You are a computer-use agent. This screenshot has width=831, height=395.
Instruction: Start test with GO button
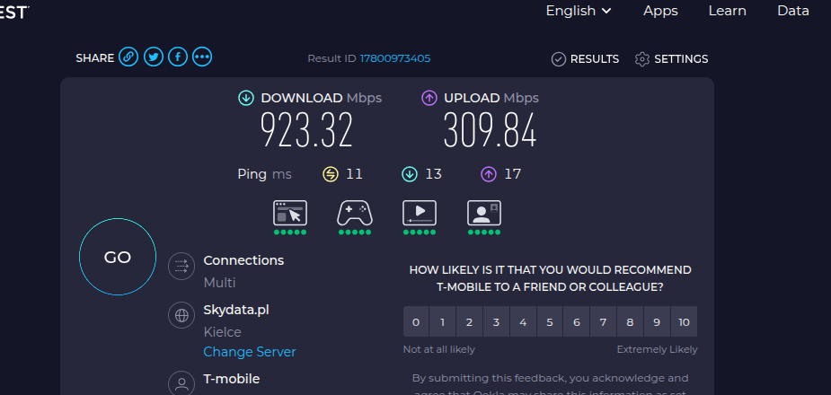pos(118,257)
